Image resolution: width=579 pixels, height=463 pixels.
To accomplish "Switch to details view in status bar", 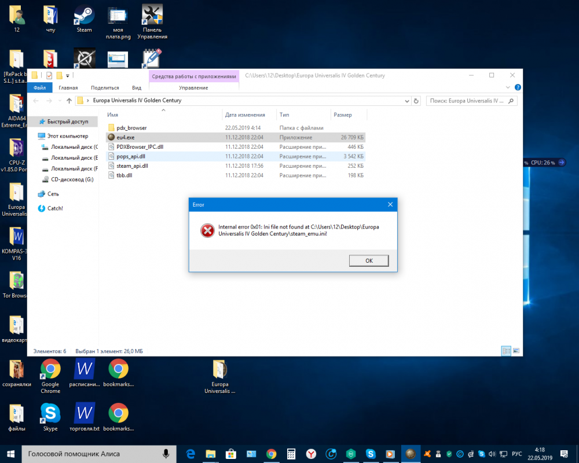I will (x=506, y=351).
